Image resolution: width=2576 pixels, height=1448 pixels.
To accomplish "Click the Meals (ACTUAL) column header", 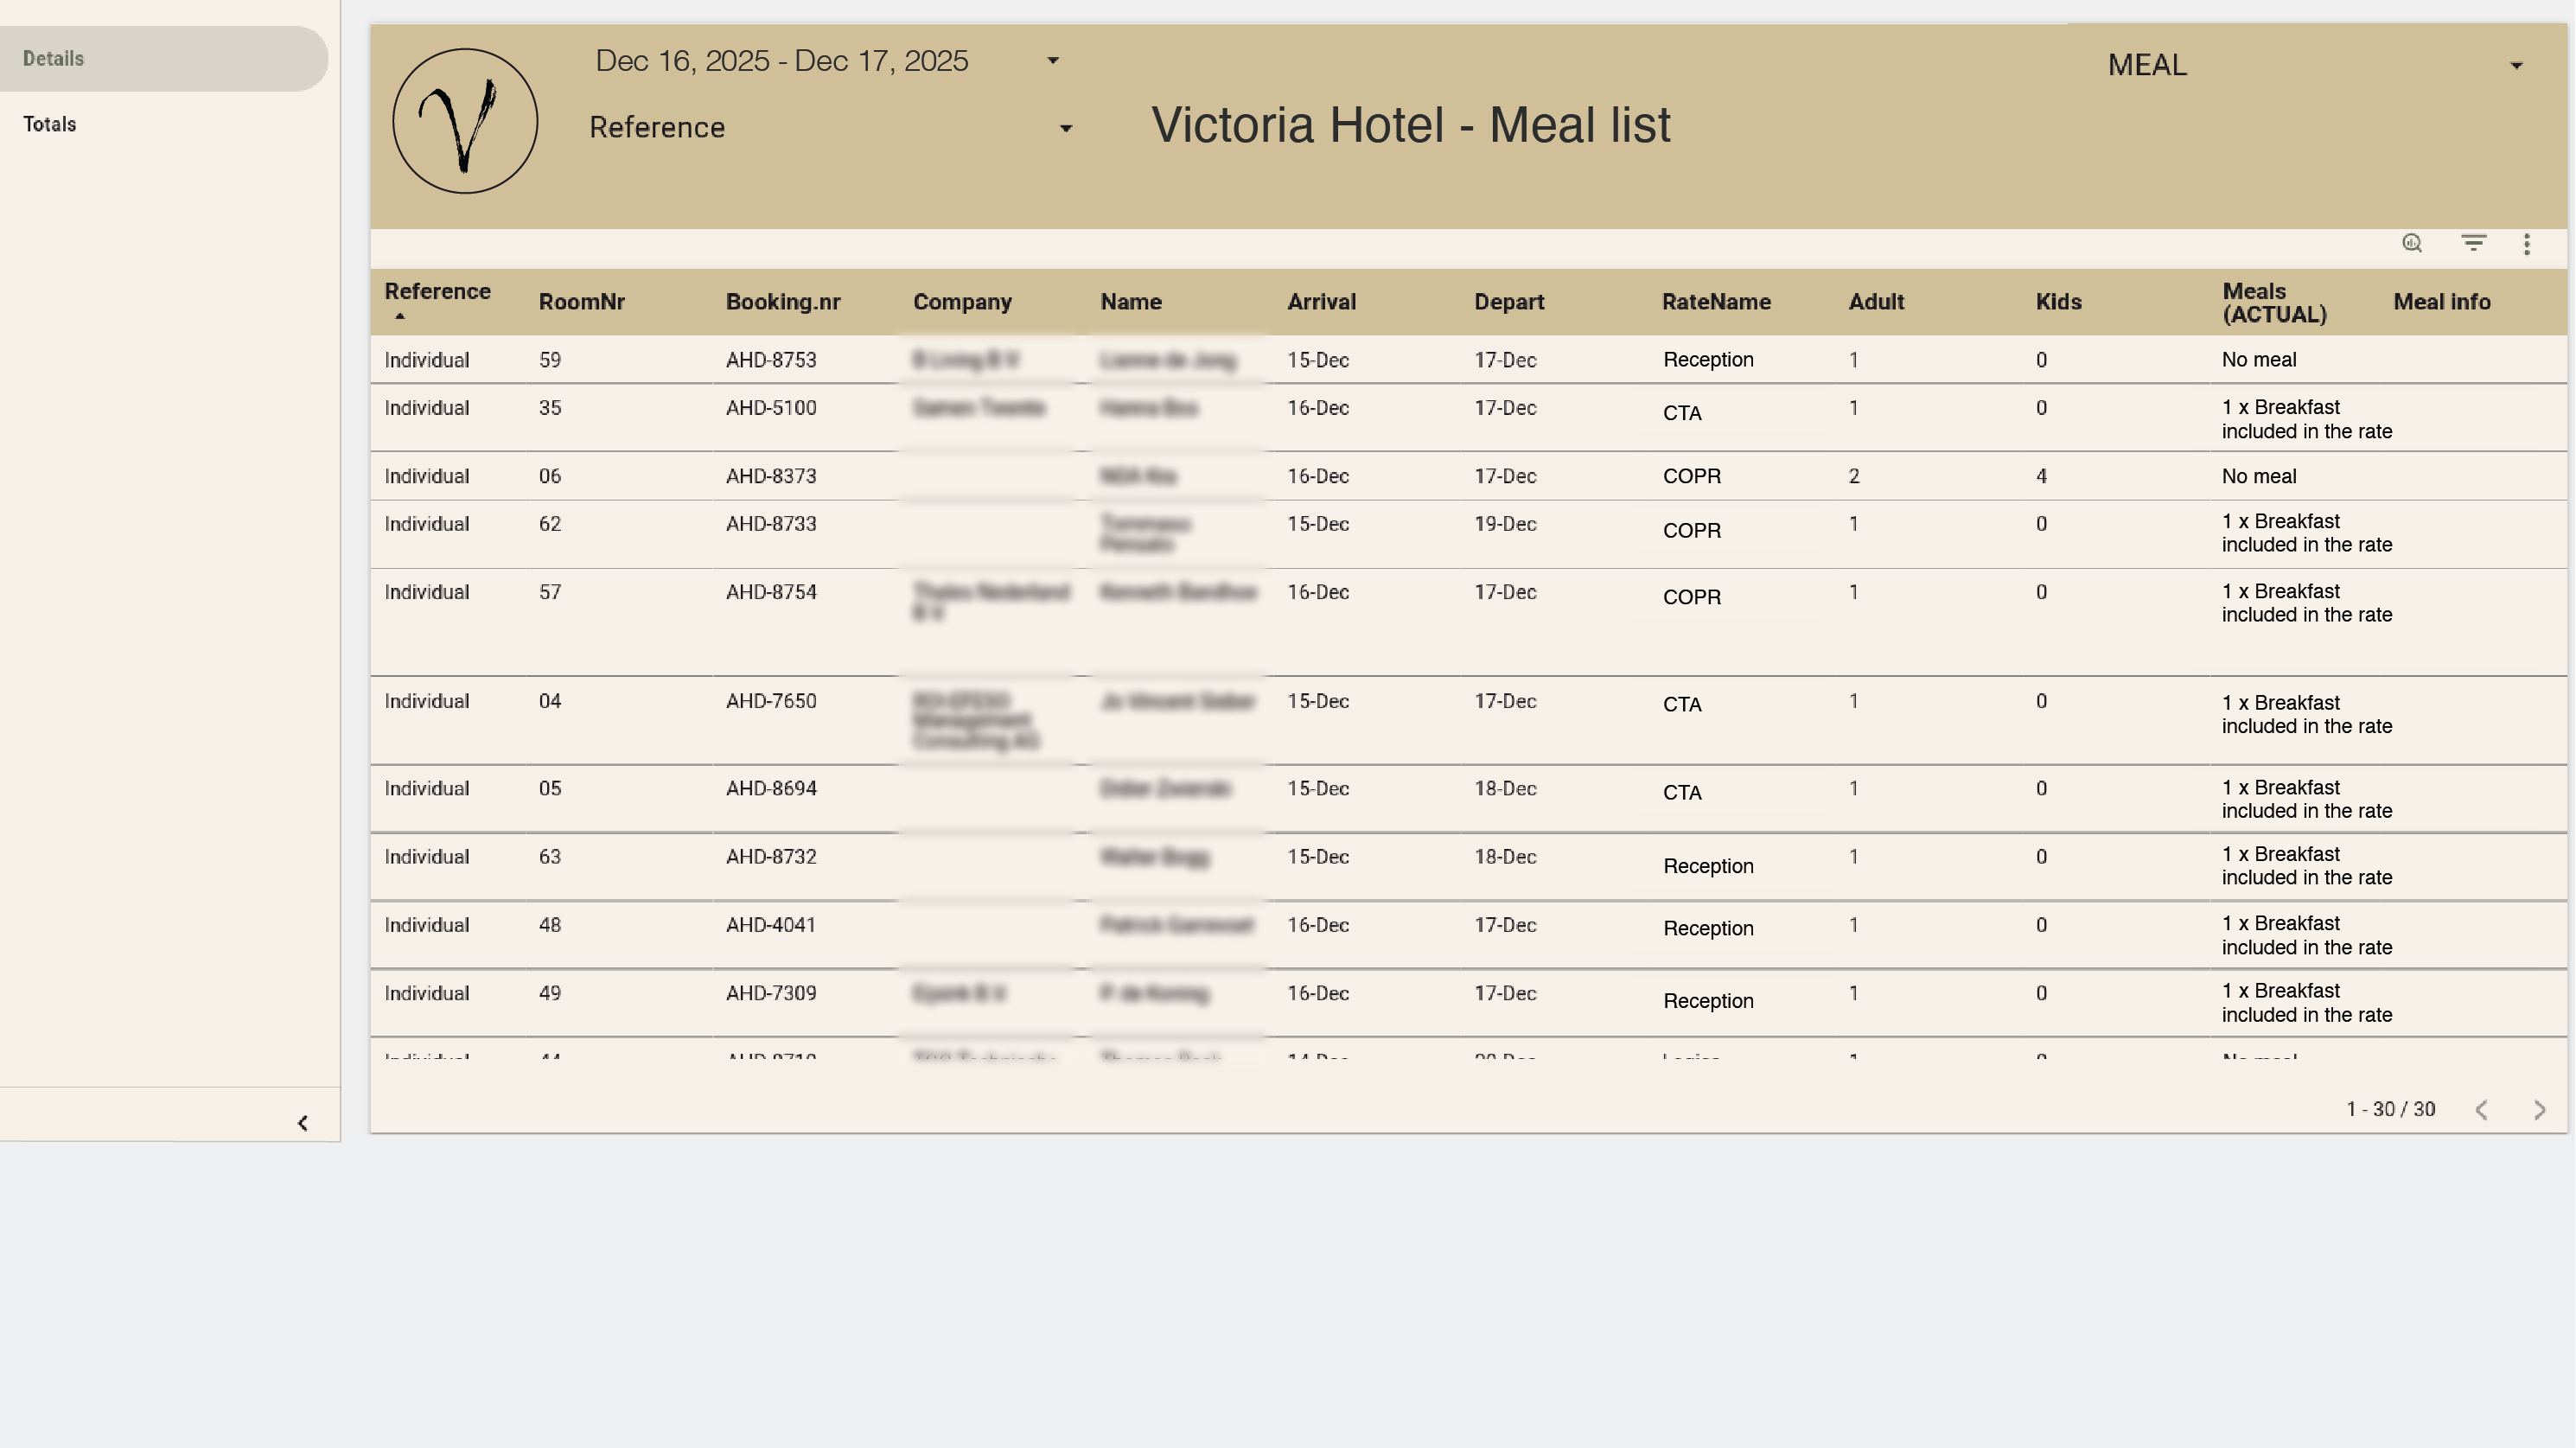I will [2274, 302].
